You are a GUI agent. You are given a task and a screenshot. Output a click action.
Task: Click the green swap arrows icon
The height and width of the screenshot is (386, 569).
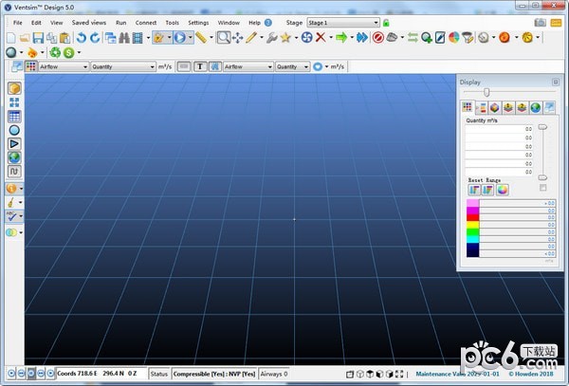[x=413, y=37]
